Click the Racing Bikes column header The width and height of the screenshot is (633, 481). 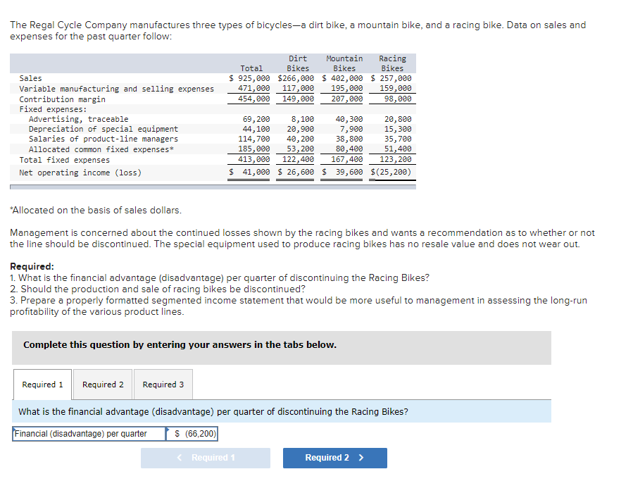[x=392, y=63]
